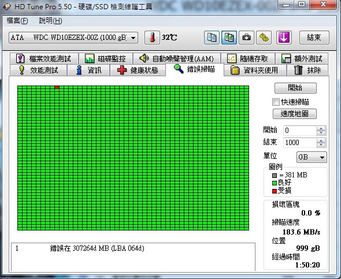Open the 檔案 File menu
341x279 pixels.
click(17, 21)
